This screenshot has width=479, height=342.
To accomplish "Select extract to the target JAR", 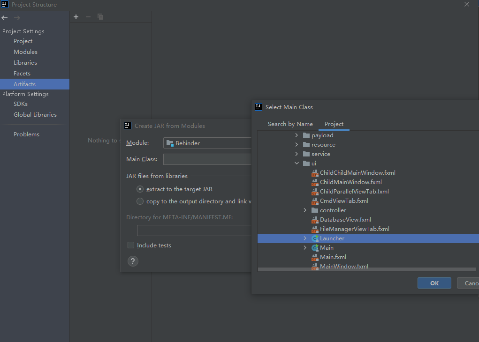I will pyautogui.click(x=140, y=189).
